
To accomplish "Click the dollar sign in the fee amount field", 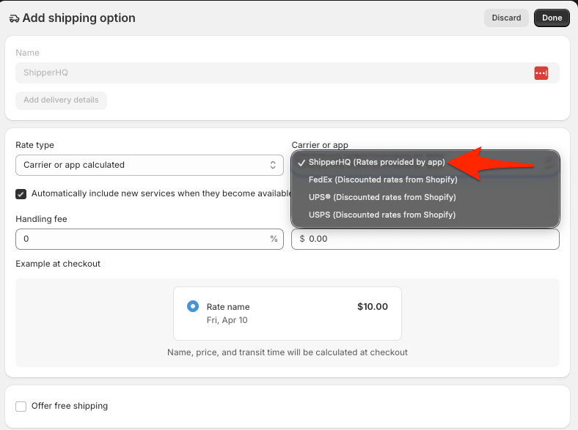I will click(302, 239).
